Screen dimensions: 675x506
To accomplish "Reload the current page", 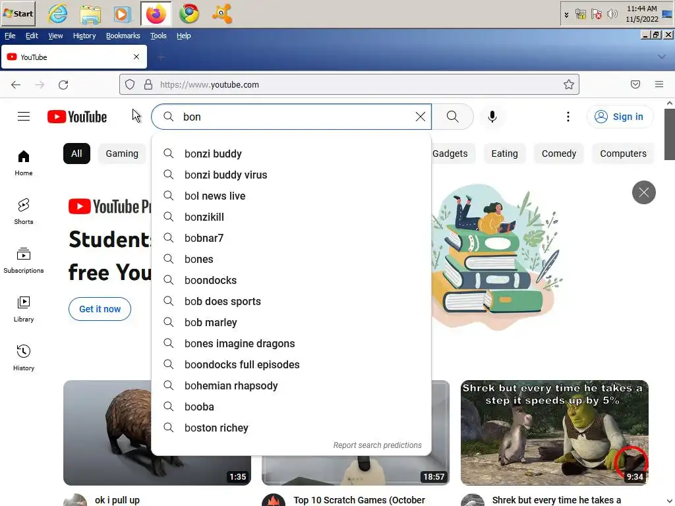I will [x=63, y=85].
